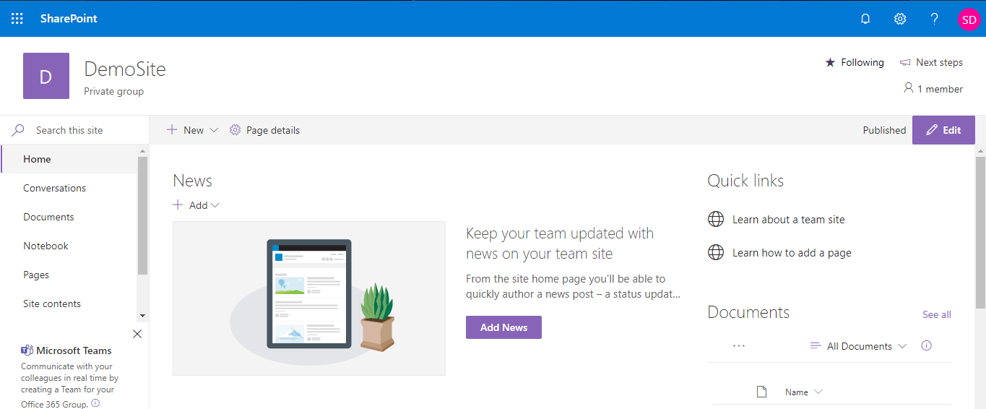Open the settings gear in header
Viewport: 986px width, 409px height.
coord(900,19)
